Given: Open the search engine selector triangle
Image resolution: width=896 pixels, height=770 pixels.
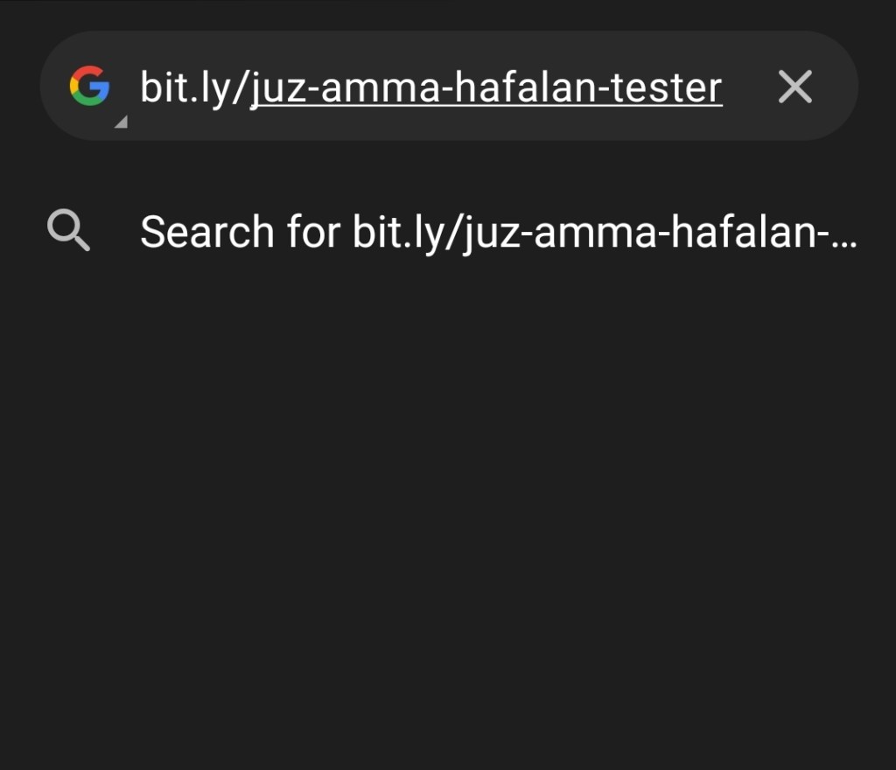Looking at the screenshot, I should pyautogui.click(x=121, y=122).
